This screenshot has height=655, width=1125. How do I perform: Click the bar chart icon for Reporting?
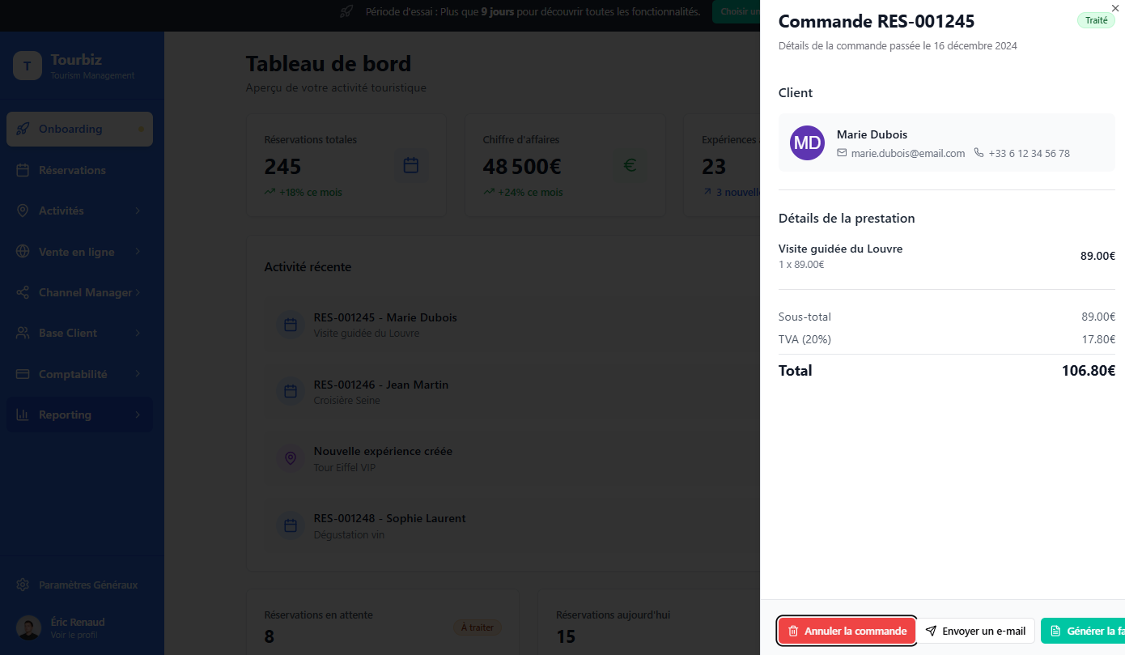click(23, 415)
